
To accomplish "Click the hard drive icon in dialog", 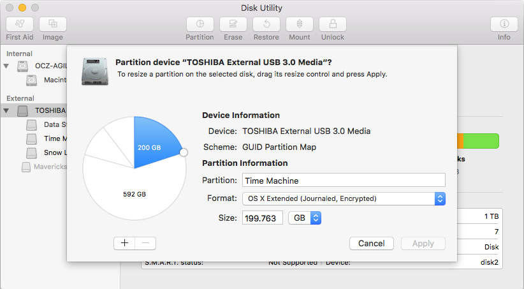I will click(95, 71).
